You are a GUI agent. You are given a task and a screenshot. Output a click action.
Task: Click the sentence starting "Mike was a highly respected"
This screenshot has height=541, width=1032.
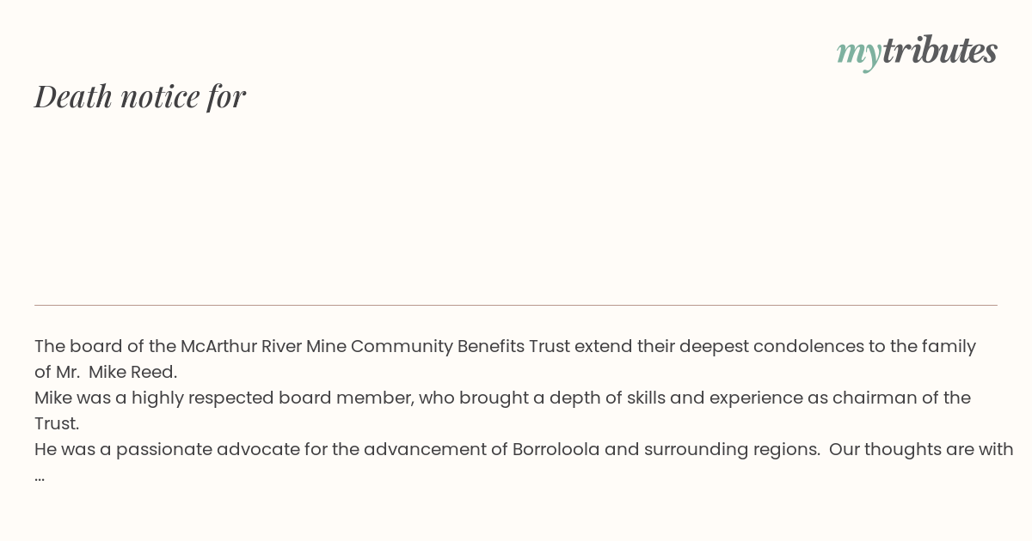(502, 410)
